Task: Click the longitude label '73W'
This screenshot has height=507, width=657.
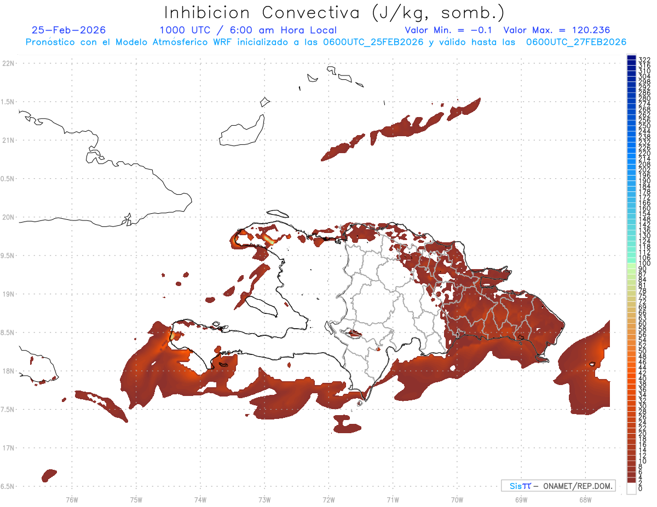Action: (264, 499)
